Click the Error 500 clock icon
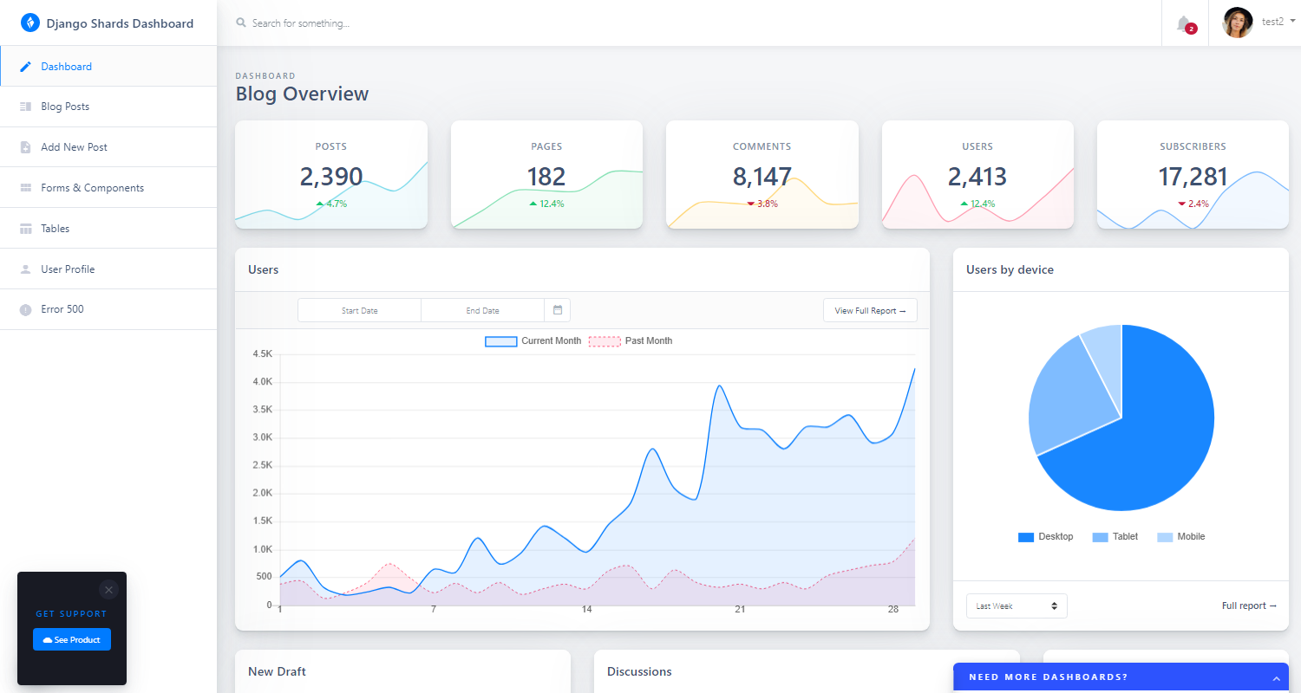1301x693 pixels. [x=26, y=309]
